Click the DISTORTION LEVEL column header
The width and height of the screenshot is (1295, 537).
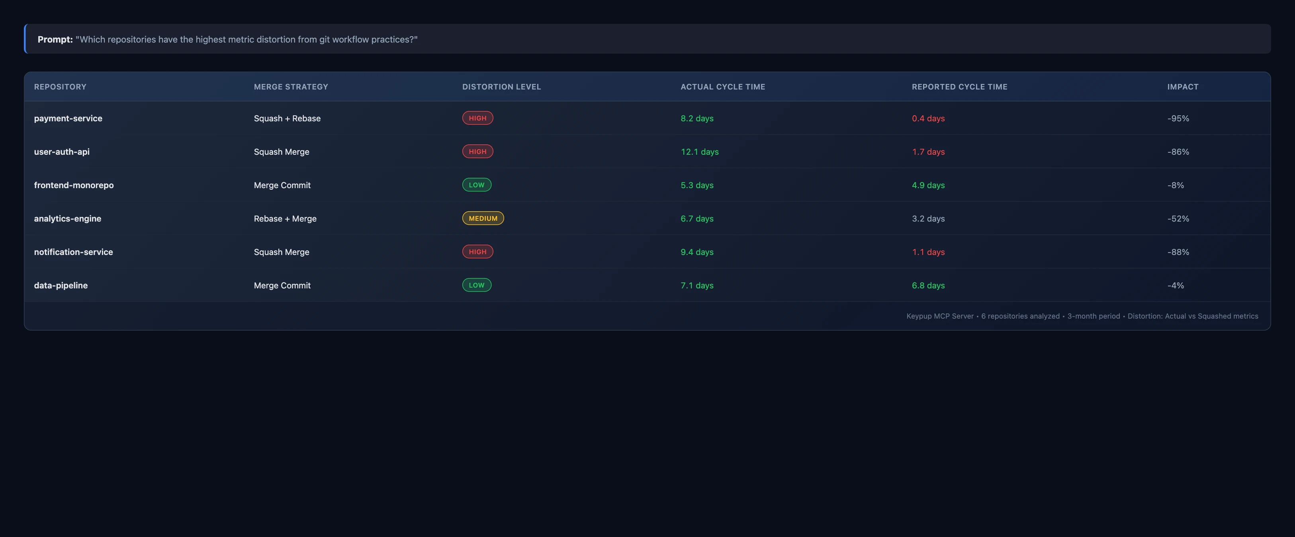502,87
